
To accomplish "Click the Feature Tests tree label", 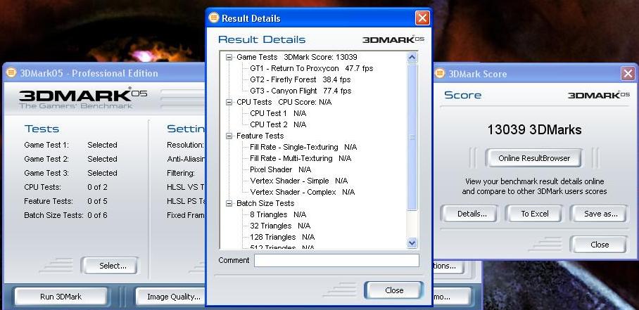I will click(260, 136).
